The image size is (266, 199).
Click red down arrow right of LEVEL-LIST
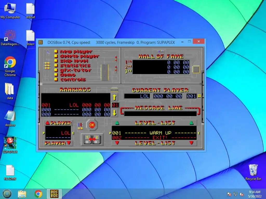click(191, 143)
